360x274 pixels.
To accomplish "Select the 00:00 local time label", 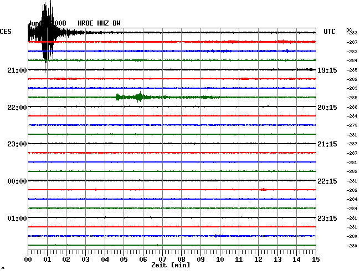I will (17, 181).
